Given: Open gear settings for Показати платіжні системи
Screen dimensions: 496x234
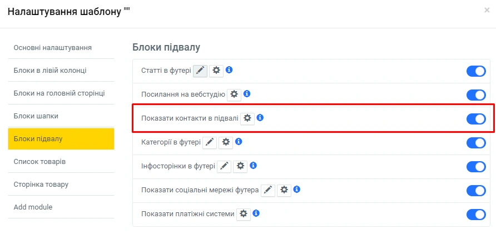Looking at the screenshot, I should click(x=244, y=214).
